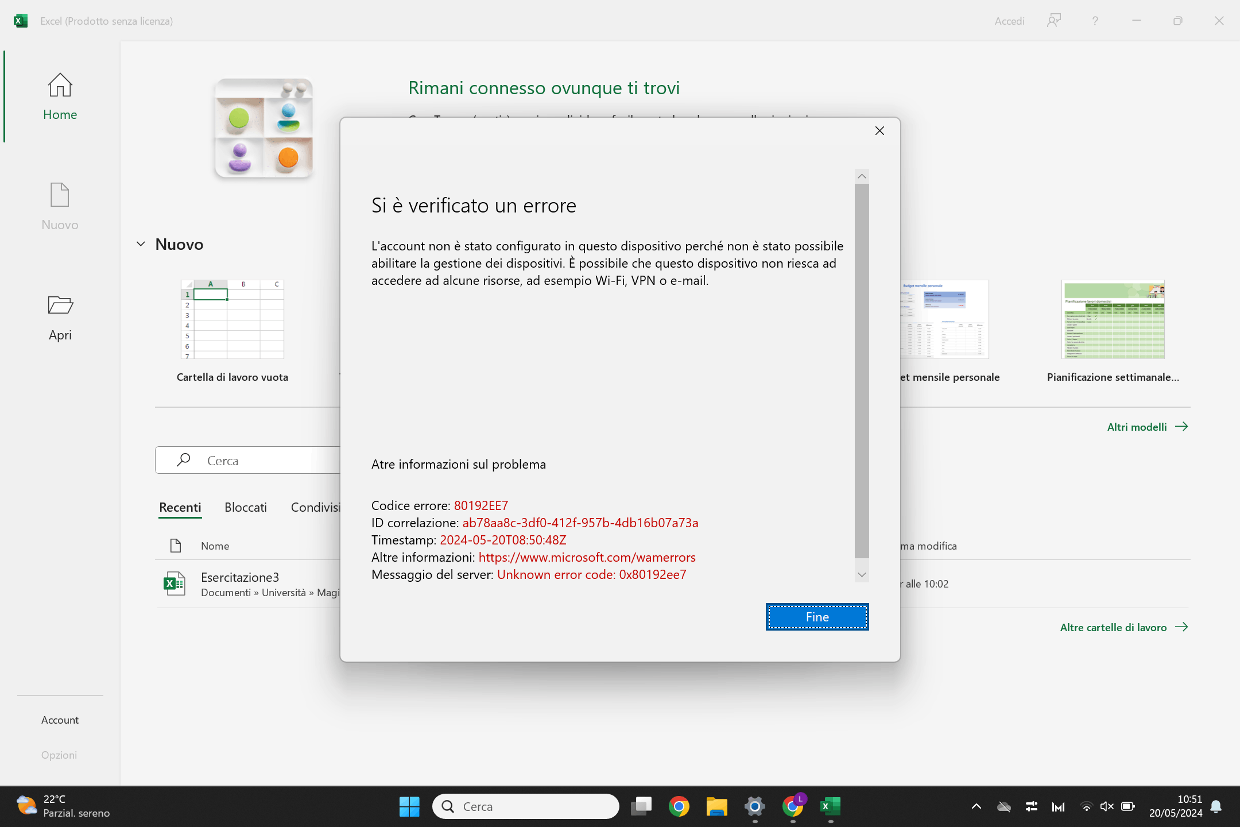The width and height of the screenshot is (1240, 827).
Task: Create a Cartella di lavoro vuota workbook
Action: coord(232,331)
